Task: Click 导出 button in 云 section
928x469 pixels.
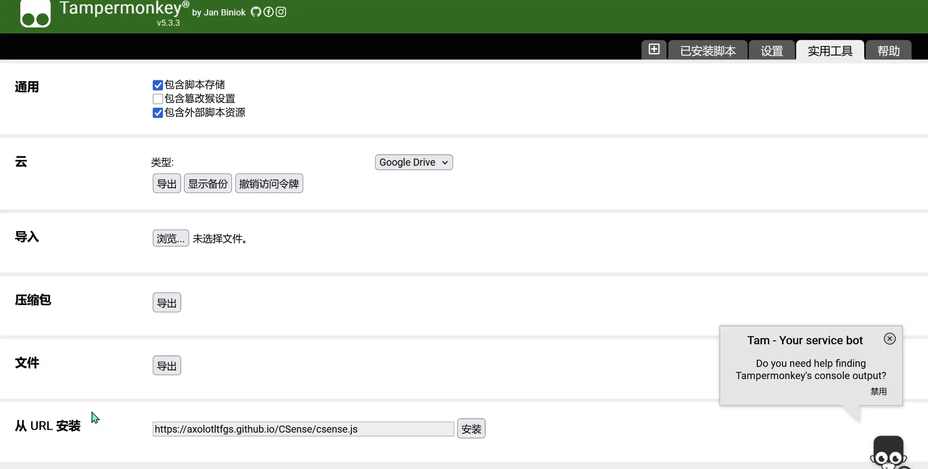Action: (x=167, y=184)
